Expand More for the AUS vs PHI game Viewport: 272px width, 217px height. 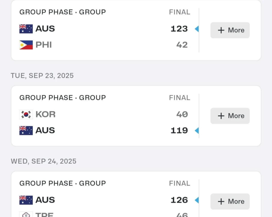tap(230, 30)
